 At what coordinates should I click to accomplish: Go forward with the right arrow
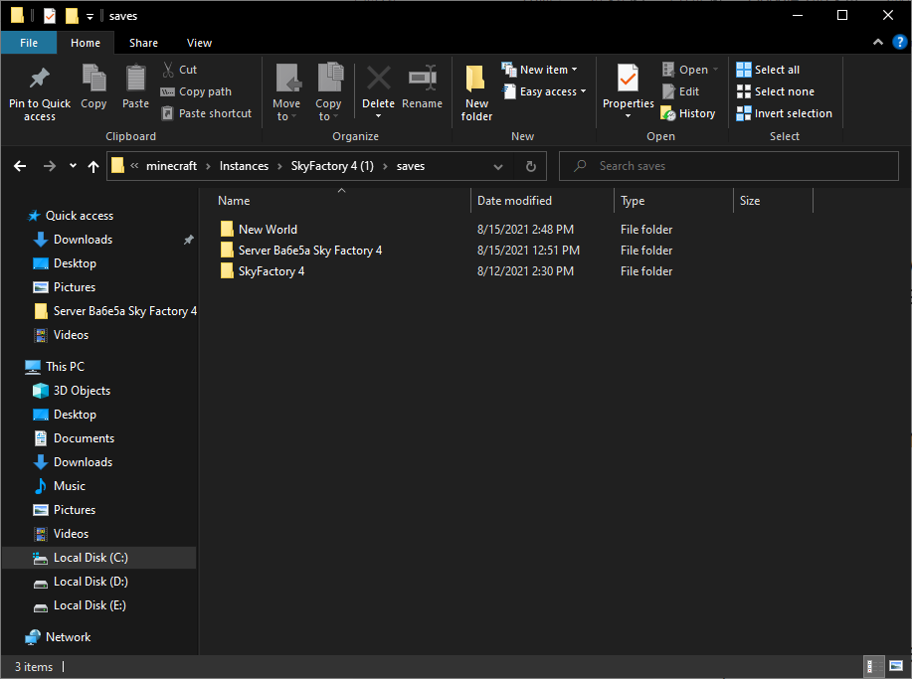(x=50, y=166)
